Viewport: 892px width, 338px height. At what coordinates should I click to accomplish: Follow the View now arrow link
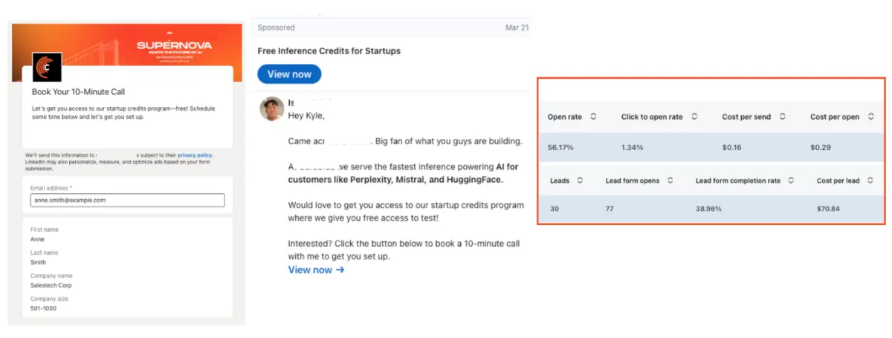[x=316, y=270]
